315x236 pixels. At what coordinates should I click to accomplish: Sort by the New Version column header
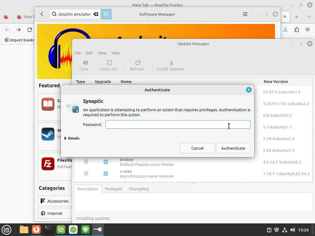click(x=276, y=81)
